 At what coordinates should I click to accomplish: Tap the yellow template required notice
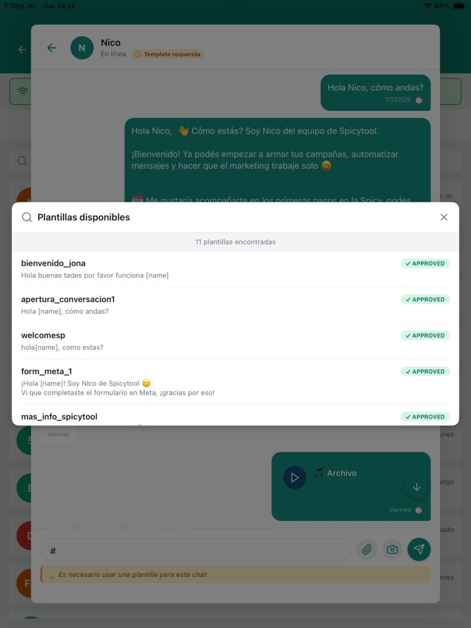pos(235,574)
